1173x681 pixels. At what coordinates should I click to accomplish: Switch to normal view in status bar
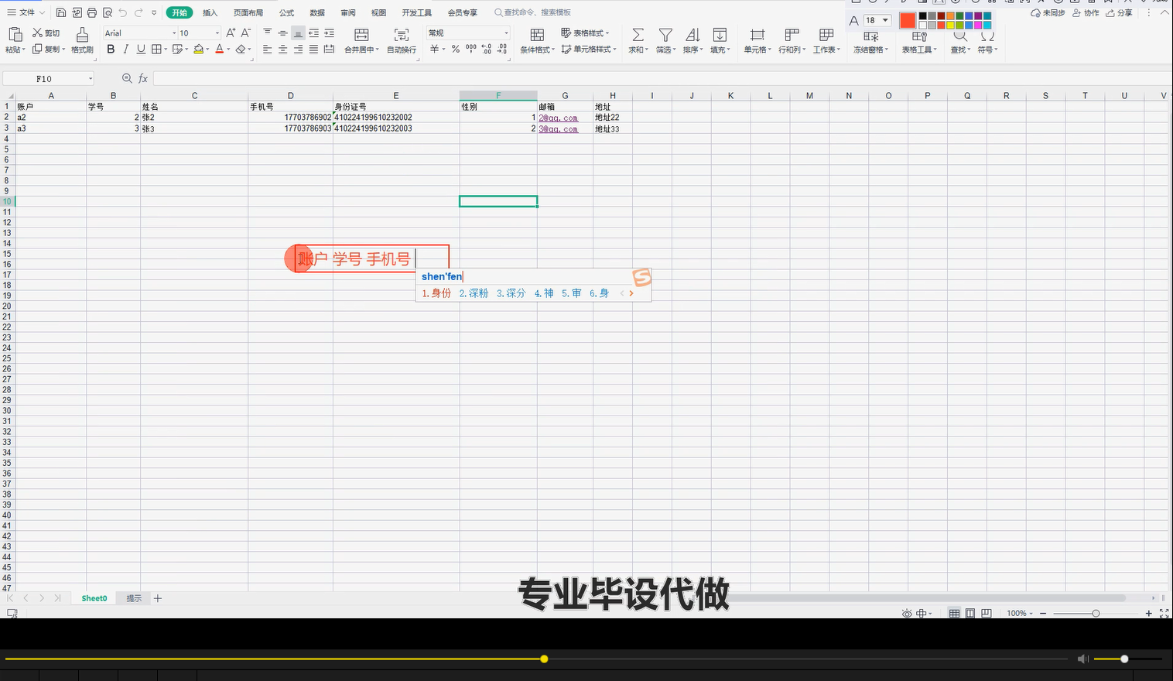[x=954, y=613]
